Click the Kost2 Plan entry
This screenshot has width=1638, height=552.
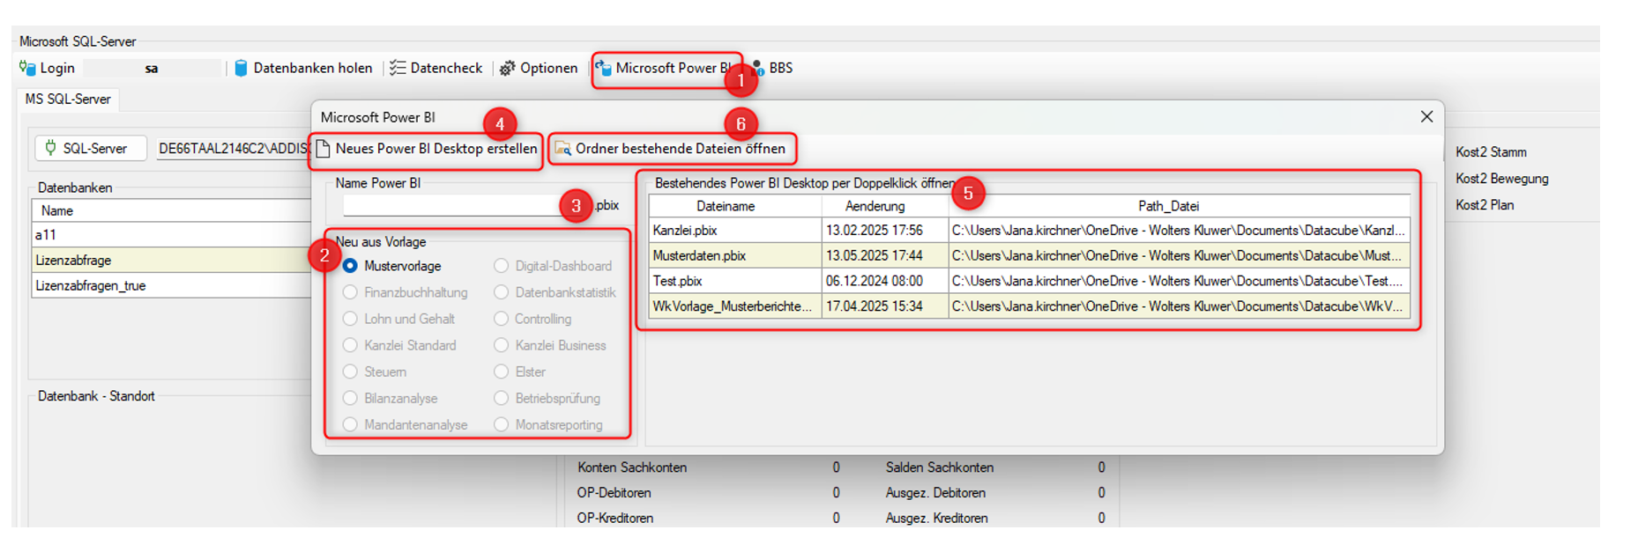[x=1485, y=205]
